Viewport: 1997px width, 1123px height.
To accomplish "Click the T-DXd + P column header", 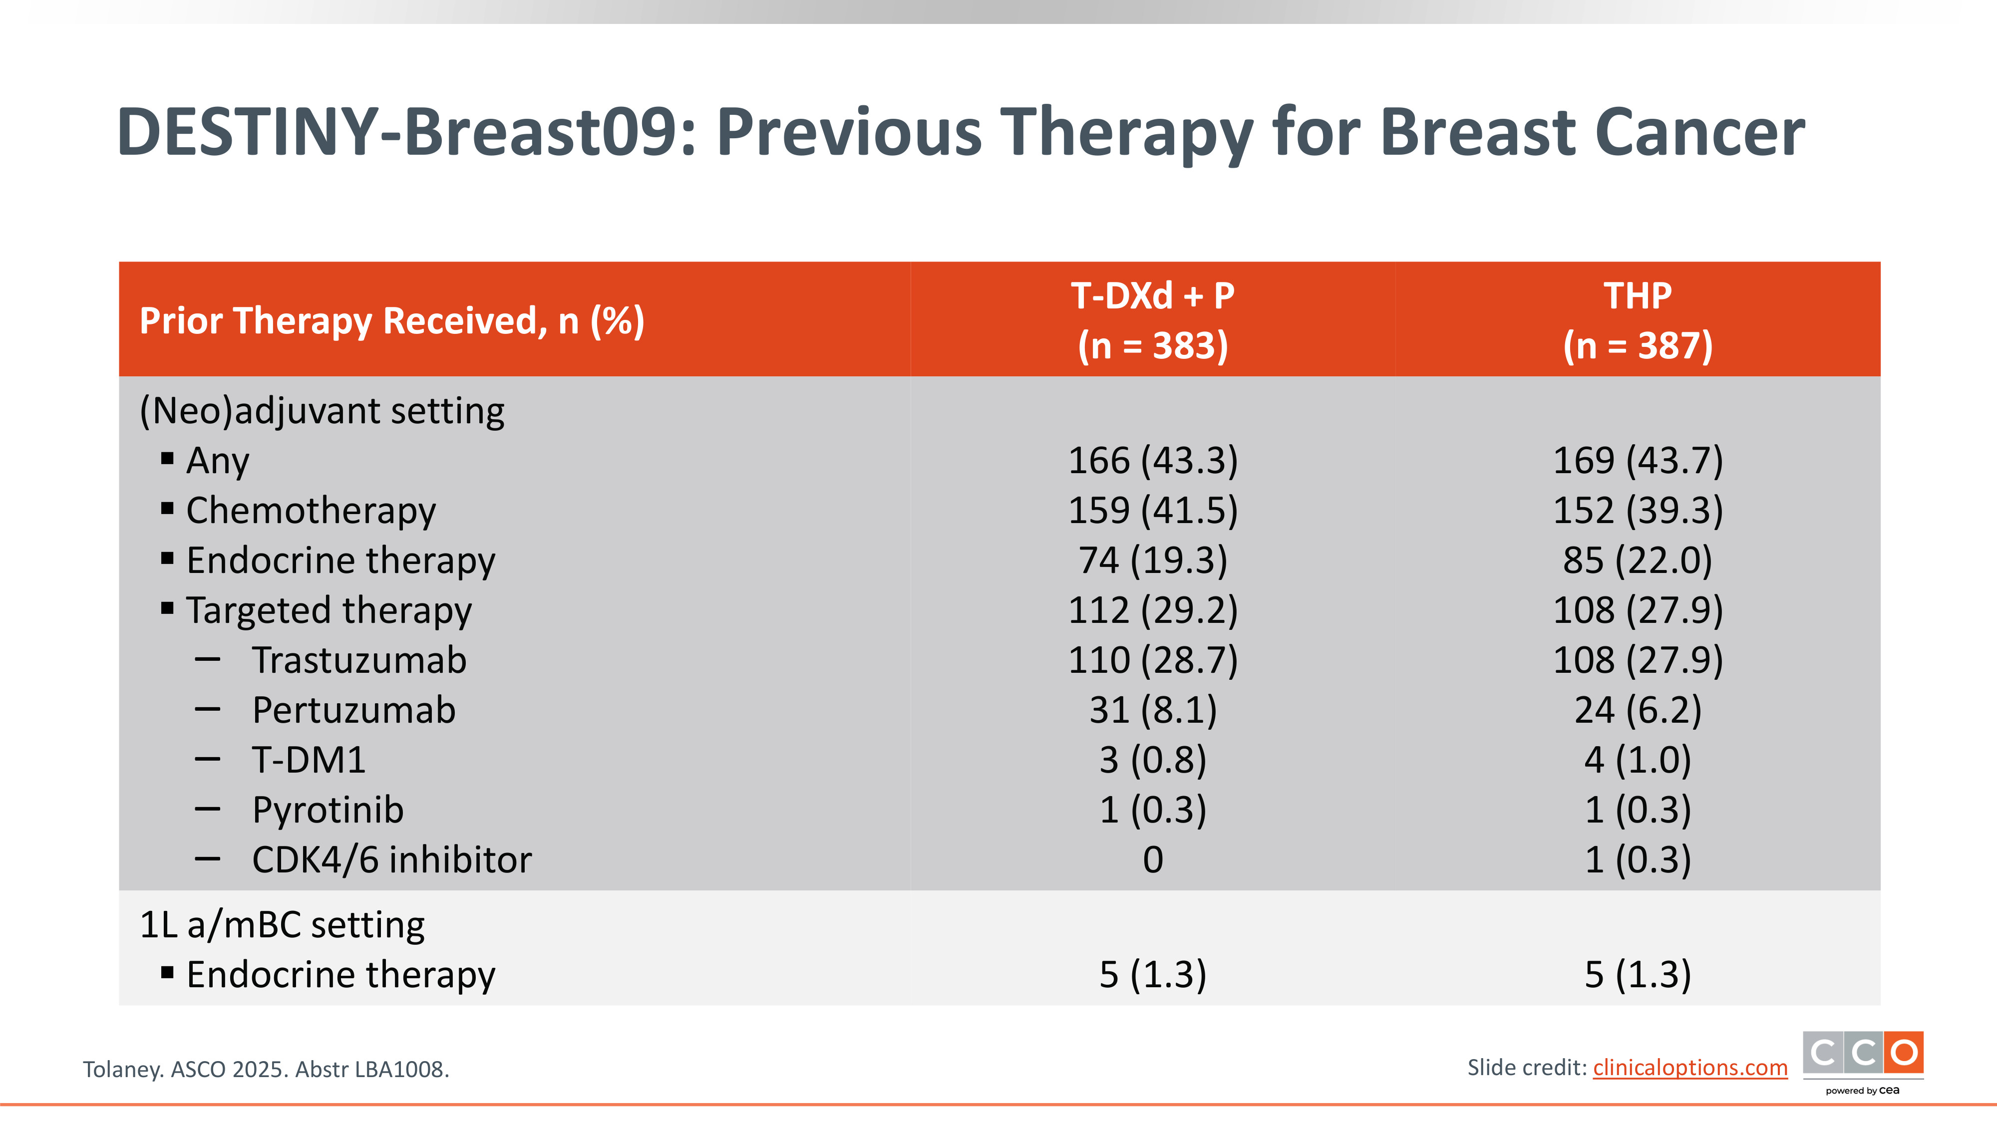I will pos(1153,320).
